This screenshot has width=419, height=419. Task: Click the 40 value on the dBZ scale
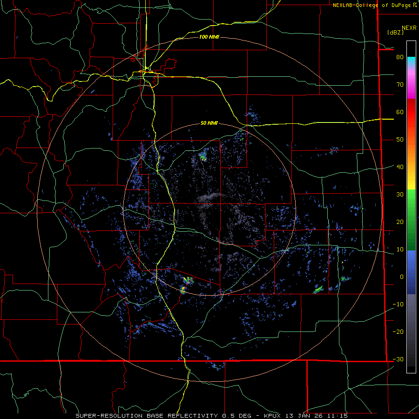400,167
